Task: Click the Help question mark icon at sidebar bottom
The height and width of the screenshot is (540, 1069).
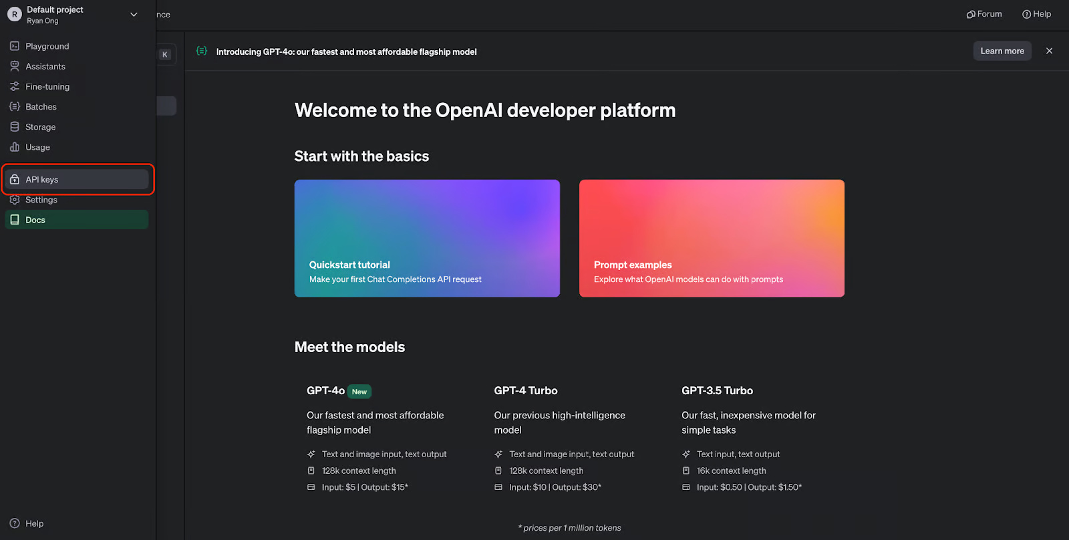Action: (x=15, y=523)
